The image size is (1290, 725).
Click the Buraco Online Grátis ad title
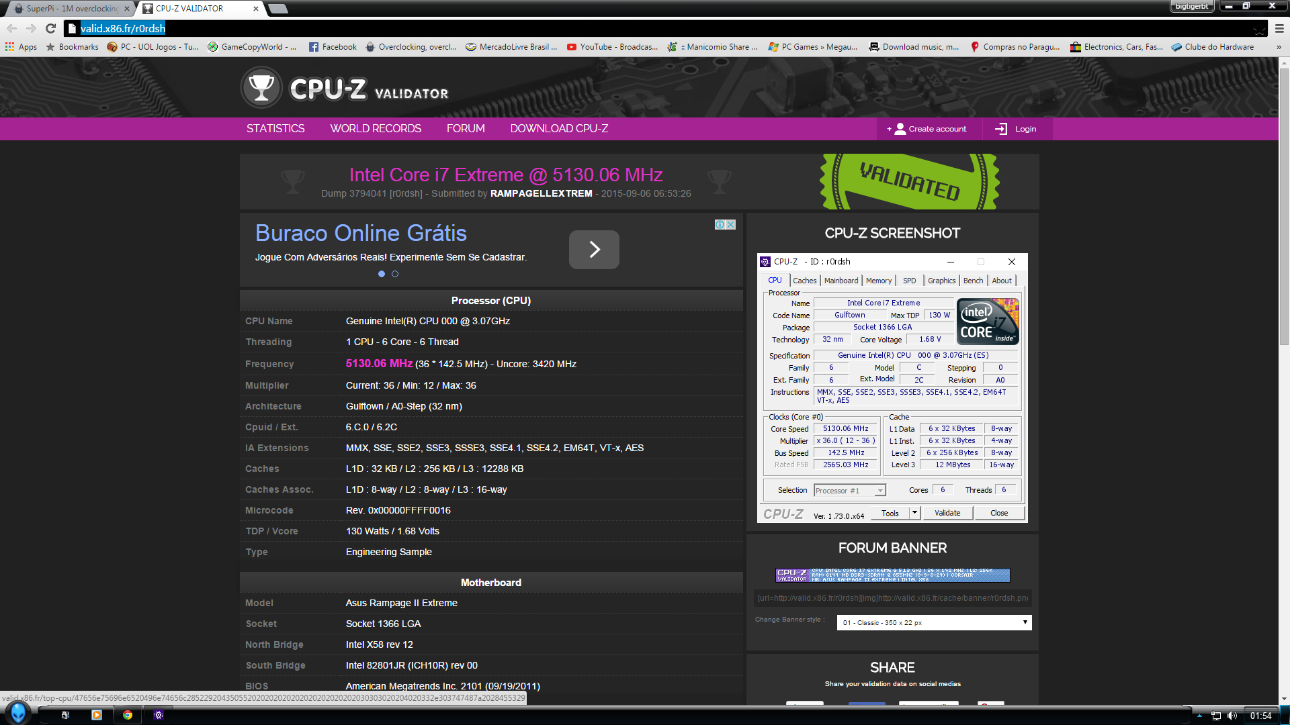361,233
